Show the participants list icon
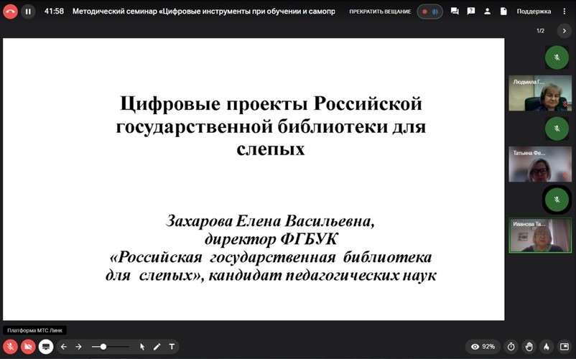This screenshot has height=359, width=576. coord(488,11)
